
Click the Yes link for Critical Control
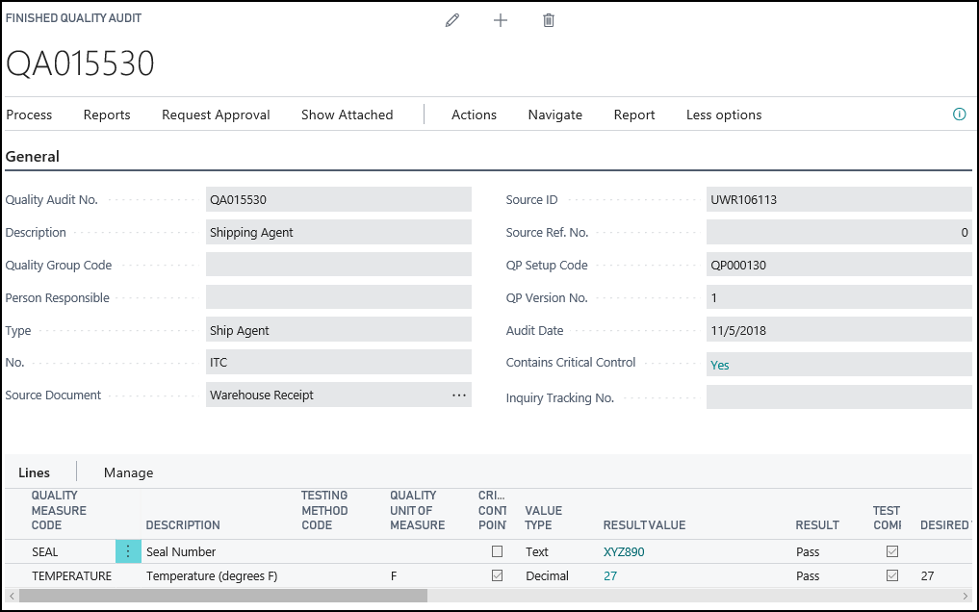[719, 365]
